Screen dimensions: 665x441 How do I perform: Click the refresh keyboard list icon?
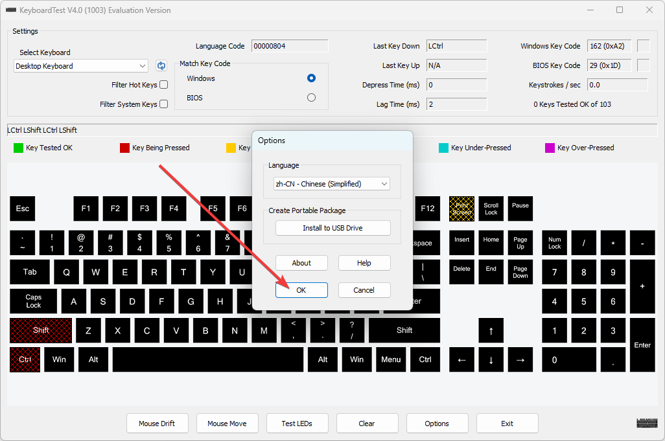point(161,65)
